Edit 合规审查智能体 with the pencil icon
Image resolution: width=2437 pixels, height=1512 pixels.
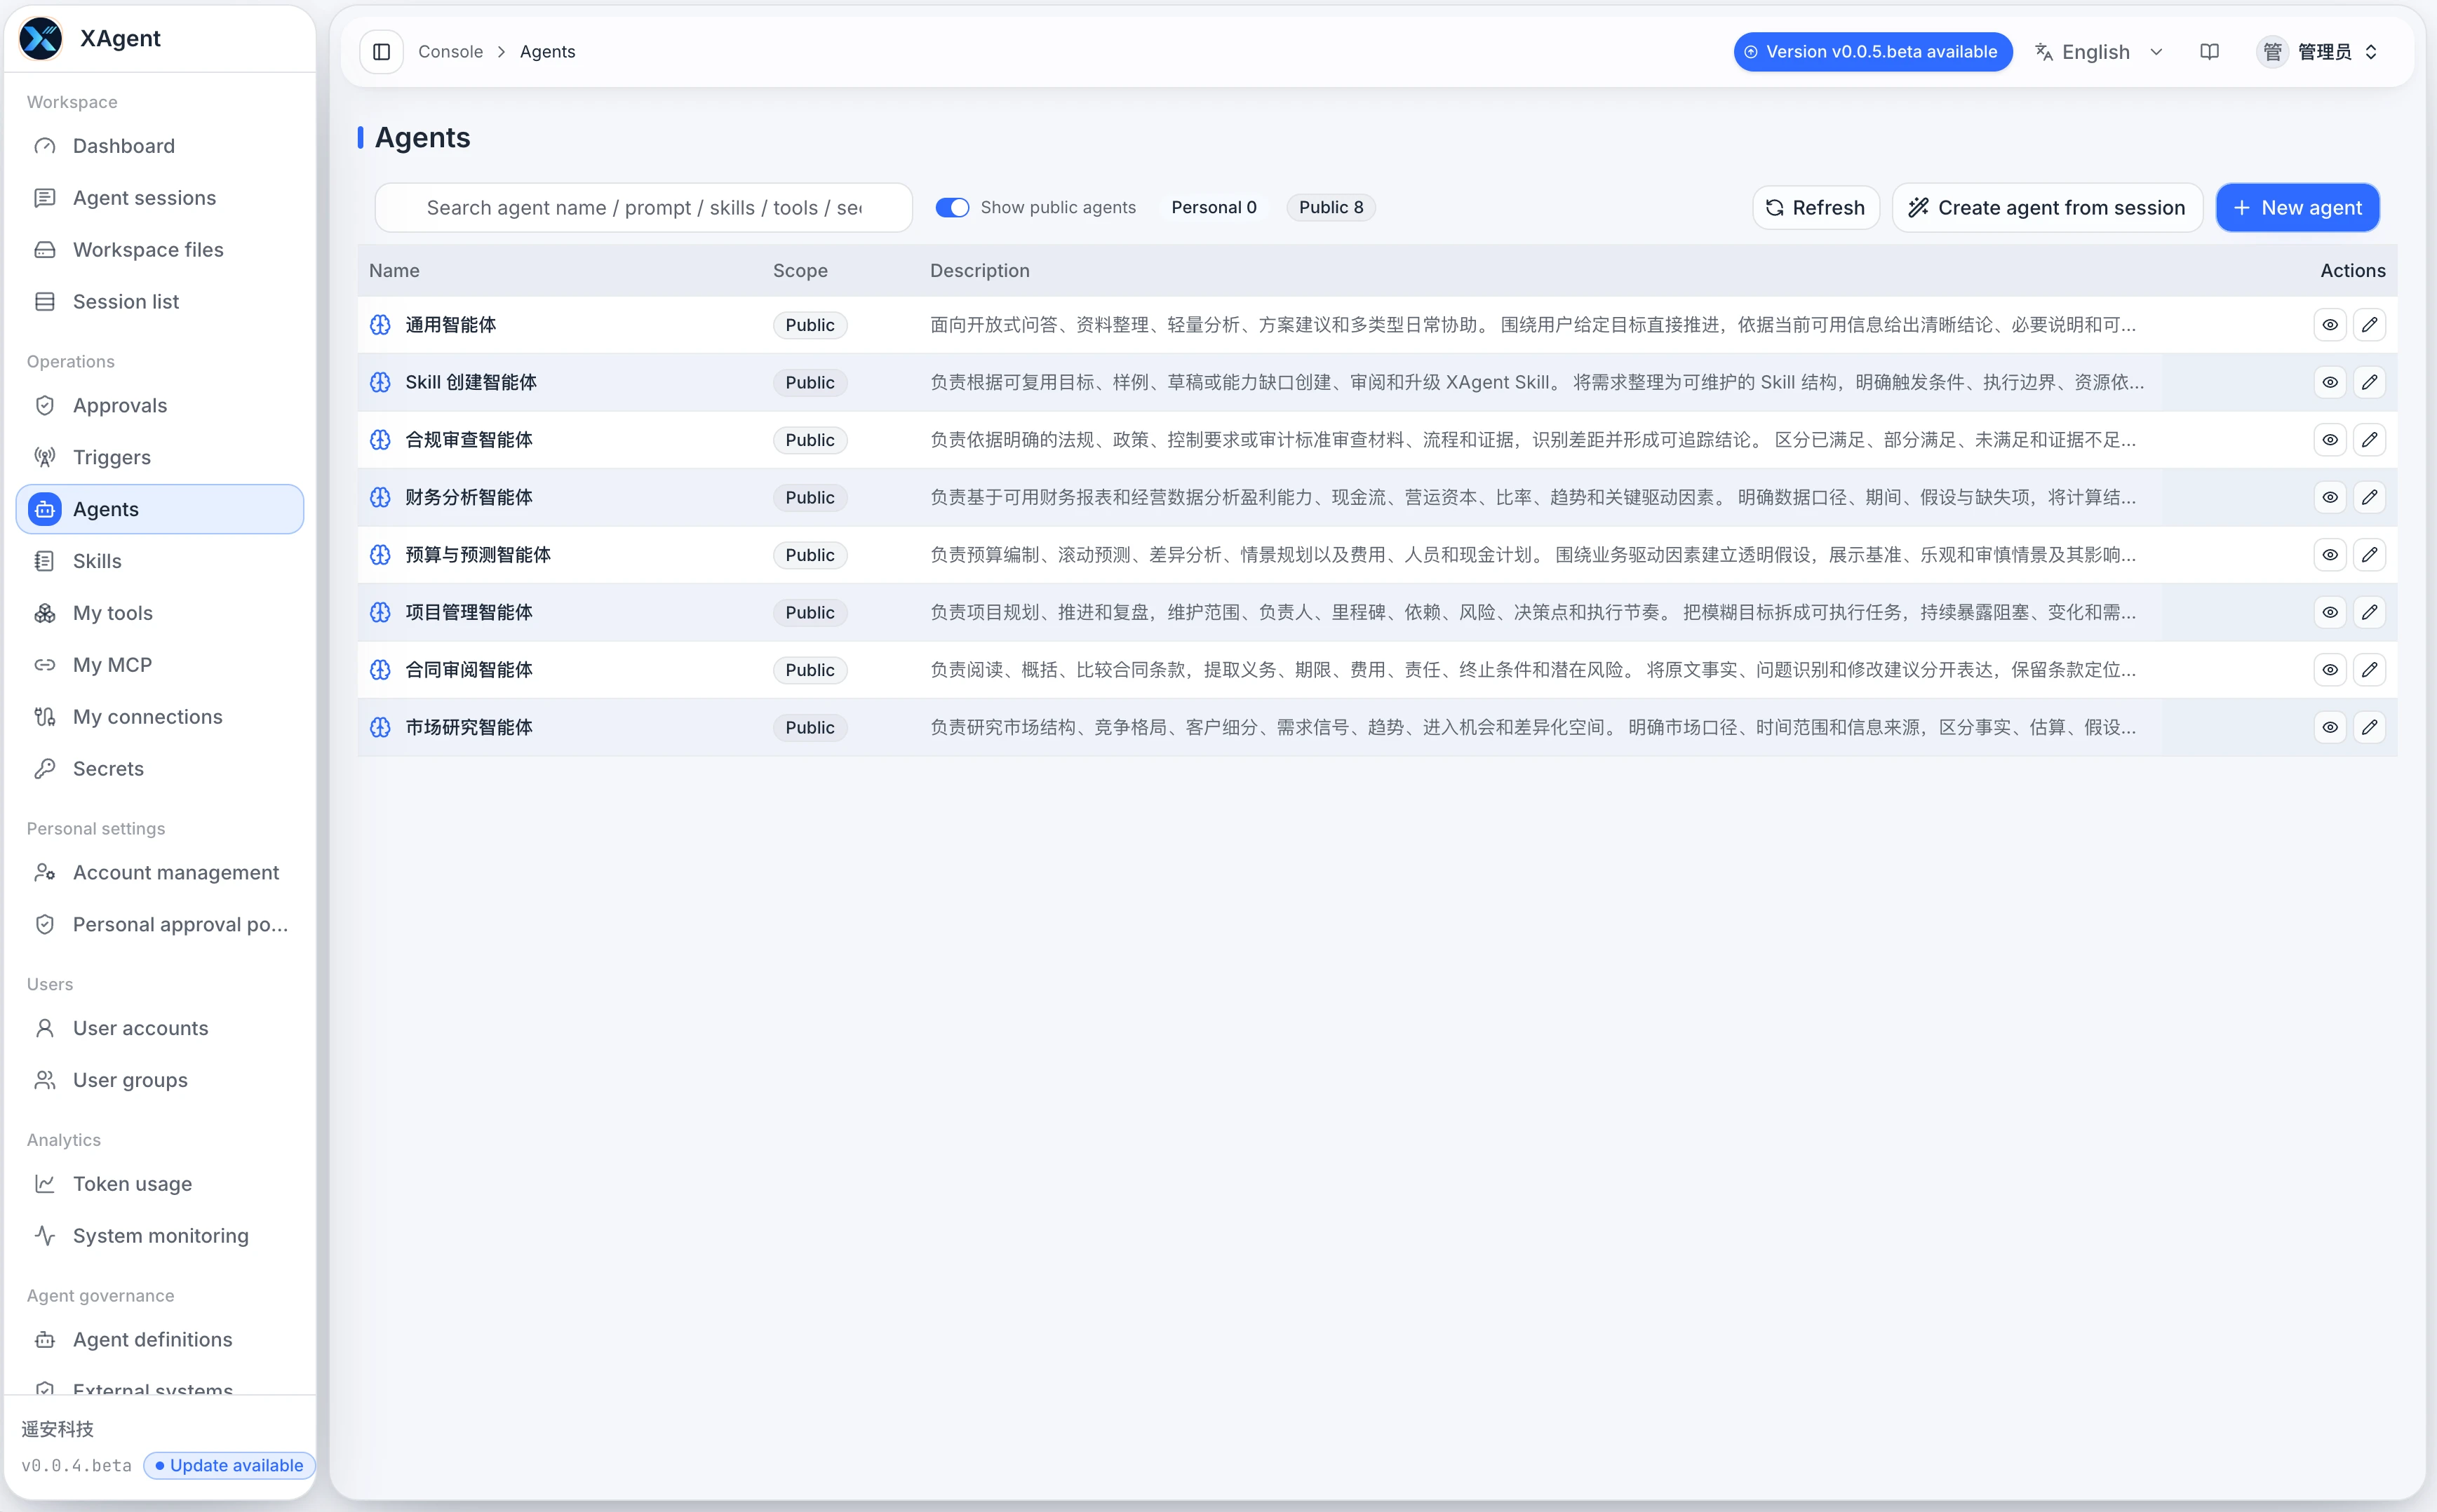[2369, 440]
